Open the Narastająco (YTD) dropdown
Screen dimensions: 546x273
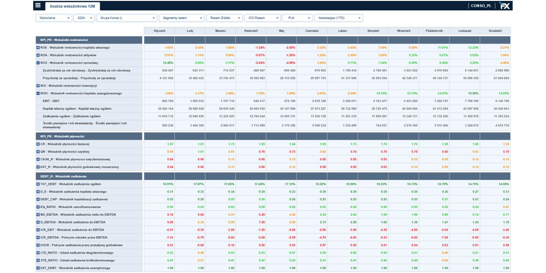[339, 18]
